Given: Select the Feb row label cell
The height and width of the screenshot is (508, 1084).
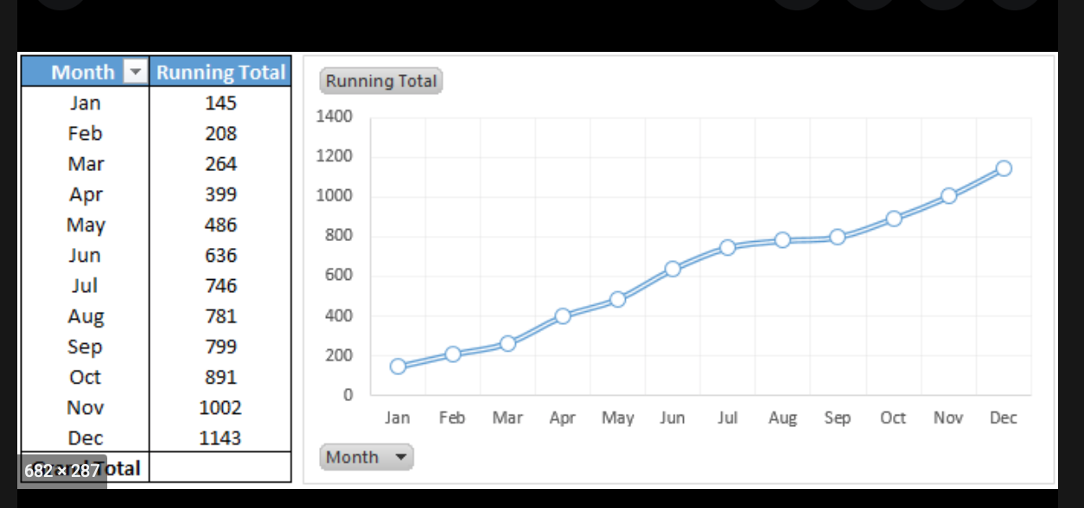Looking at the screenshot, I should 86,133.
